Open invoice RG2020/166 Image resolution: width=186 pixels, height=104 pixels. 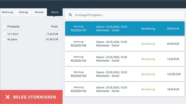click(125, 44)
